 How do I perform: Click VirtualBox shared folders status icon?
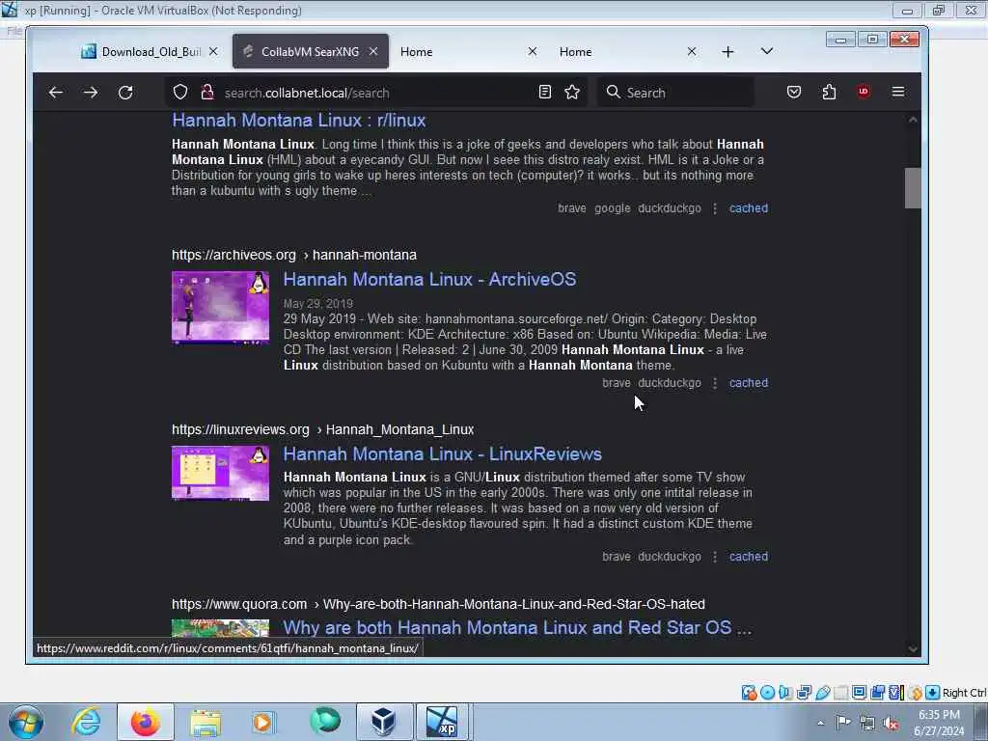coord(840,693)
